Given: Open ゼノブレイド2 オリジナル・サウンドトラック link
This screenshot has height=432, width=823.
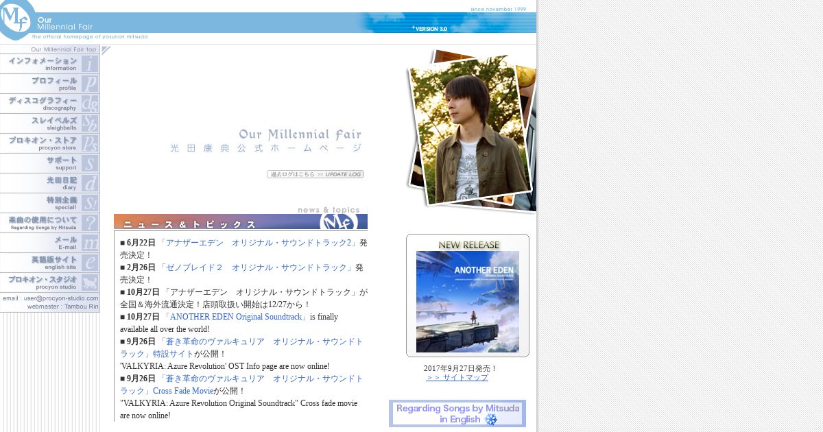Looking at the screenshot, I should point(257,267).
